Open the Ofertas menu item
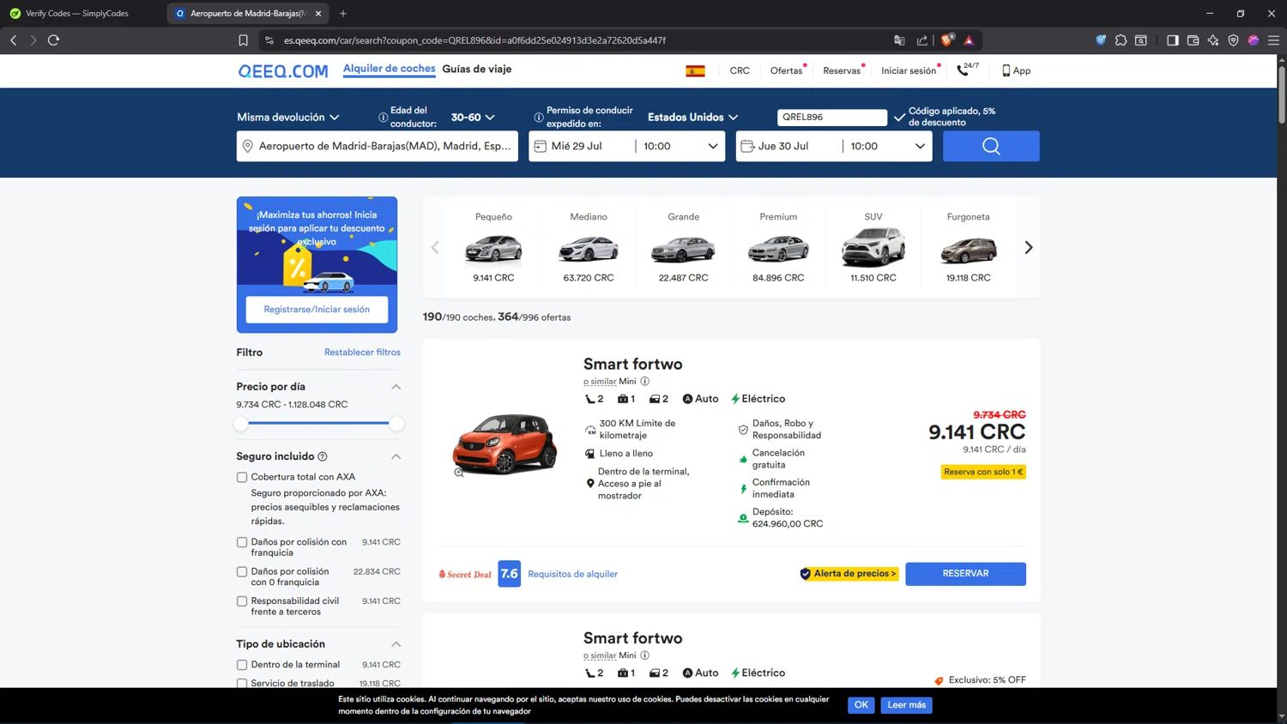Viewport: 1287px width, 724px height. click(x=787, y=71)
